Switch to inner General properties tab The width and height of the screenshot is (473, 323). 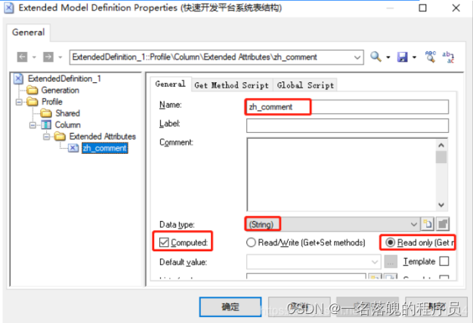pyautogui.click(x=171, y=84)
